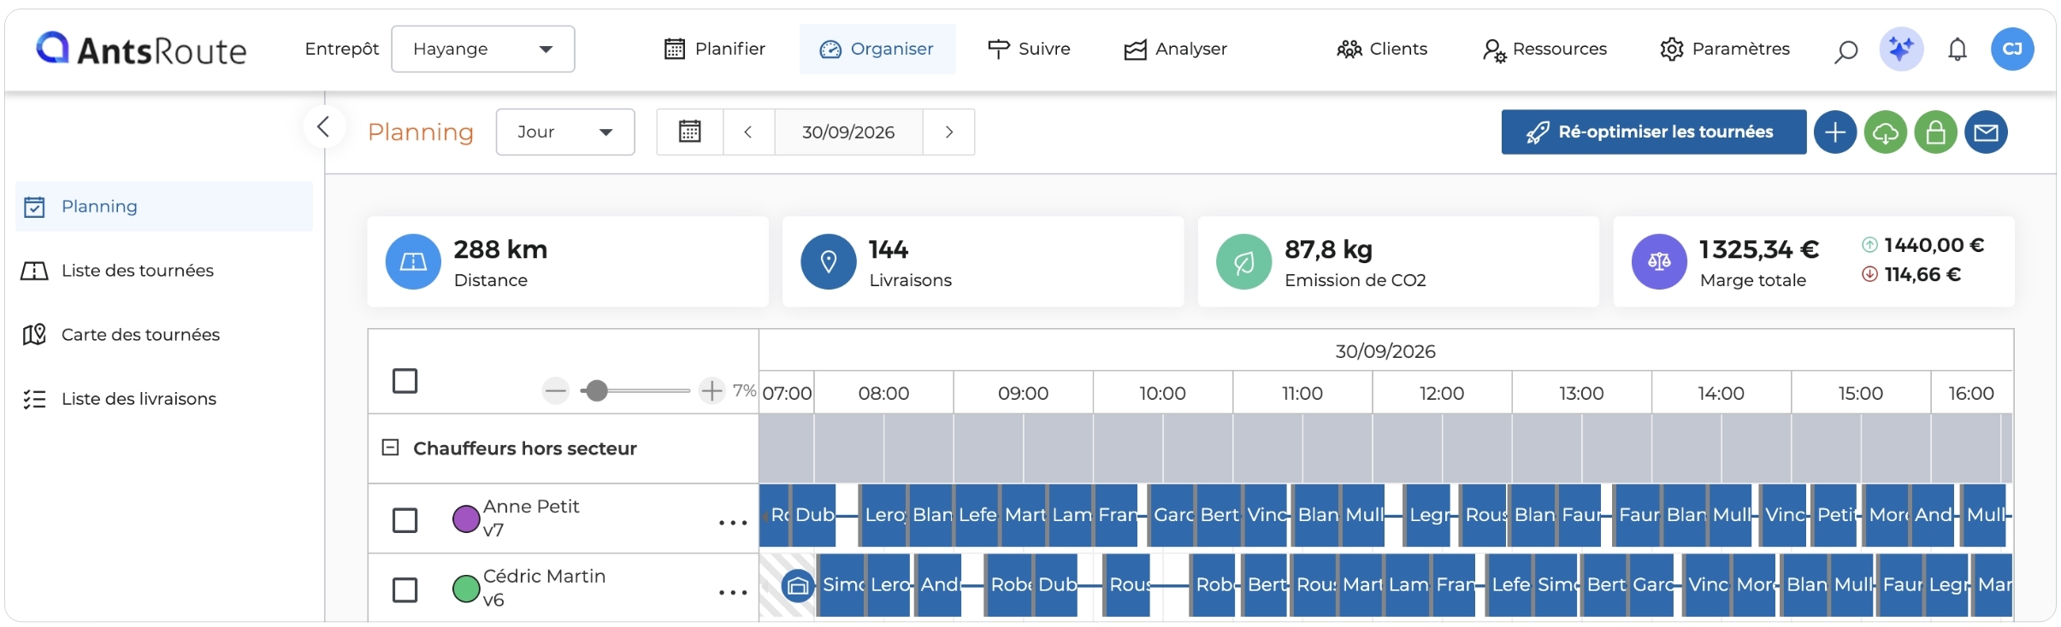Click the timeline zoom slider handle
Image resolution: width=2061 pixels, height=627 pixels.
click(597, 391)
